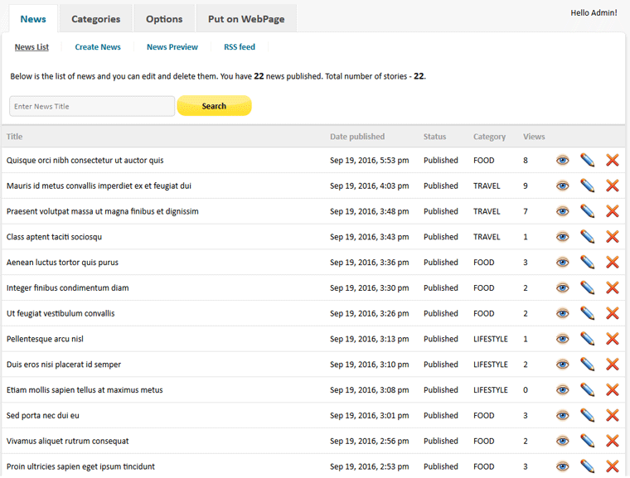
Task: Preview 'Duis eros nisi placerat id semper'
Action: point(563,365)
